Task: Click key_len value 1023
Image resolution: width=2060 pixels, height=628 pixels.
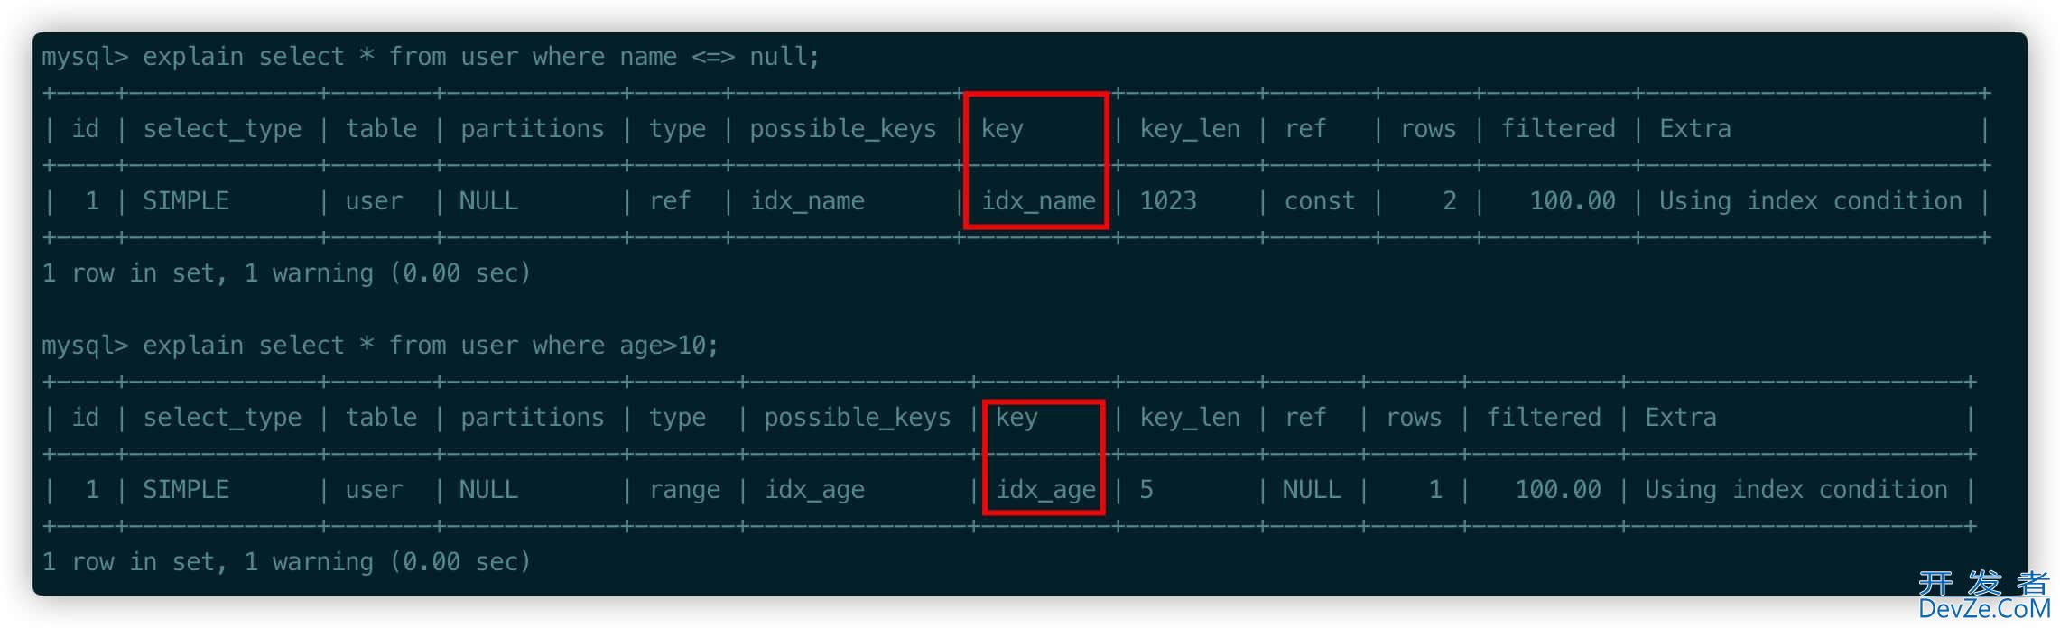Action: [x=1168, y=201]
